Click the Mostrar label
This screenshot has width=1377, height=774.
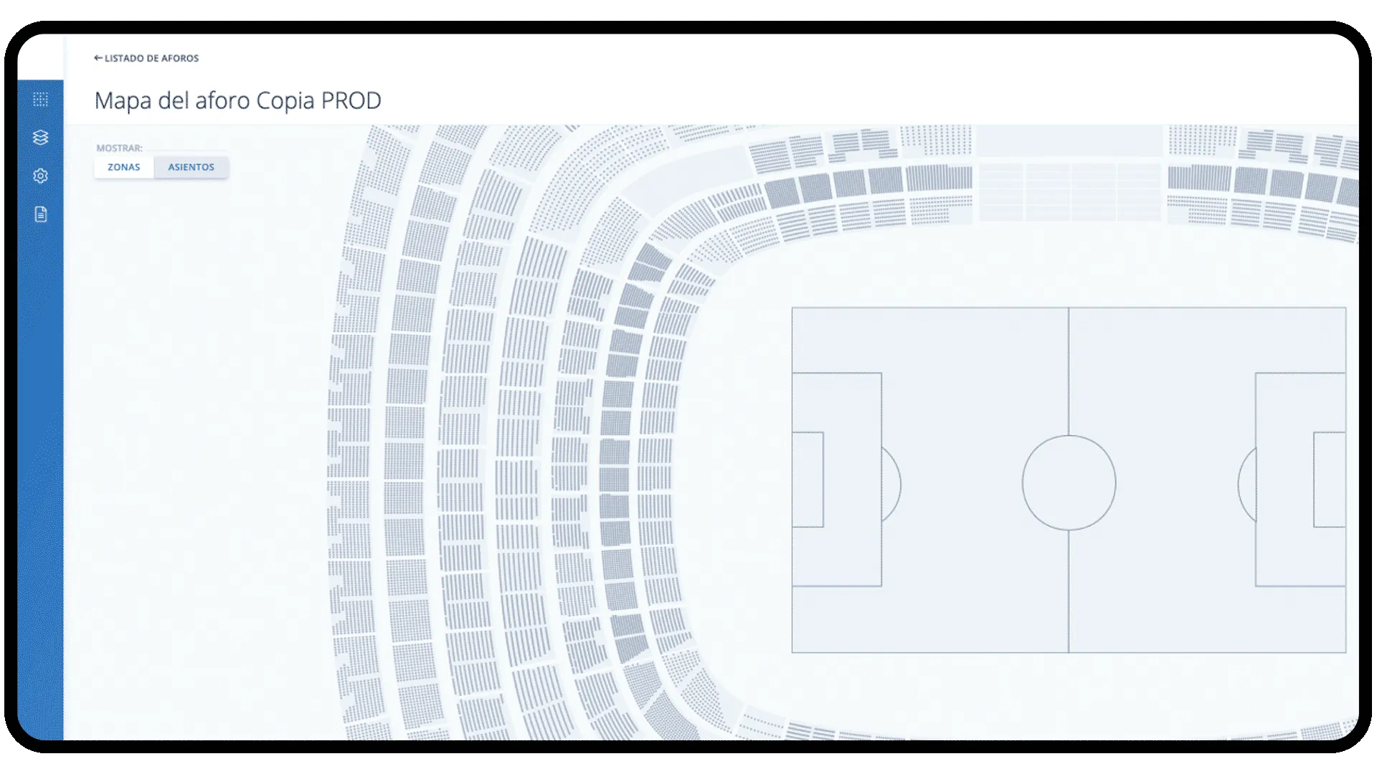119,148
